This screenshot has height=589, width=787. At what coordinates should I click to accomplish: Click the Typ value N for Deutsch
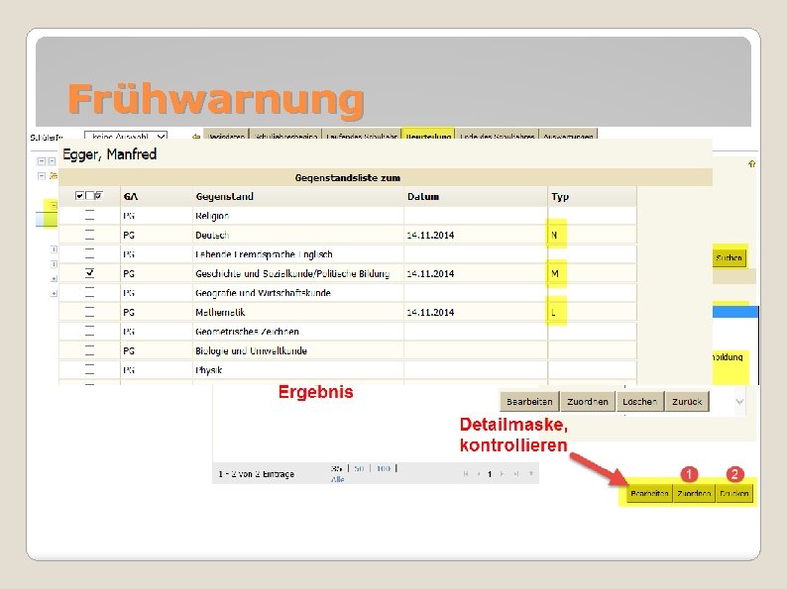pyautogui.click(x=554, y=235)
